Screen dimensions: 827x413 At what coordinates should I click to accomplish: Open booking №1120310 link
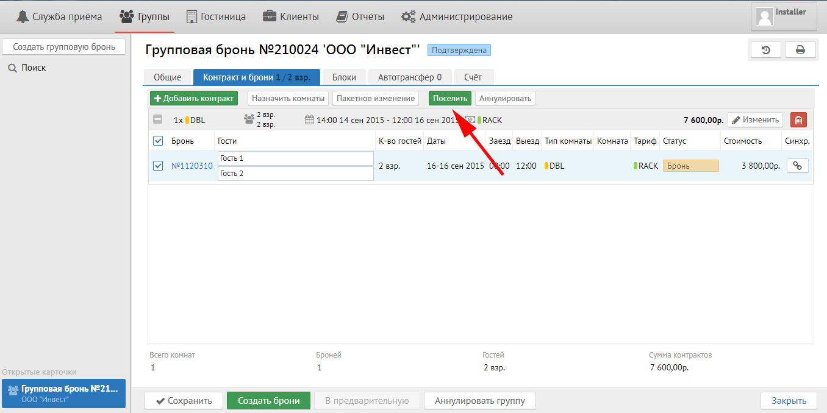click(x=192, y=166)
